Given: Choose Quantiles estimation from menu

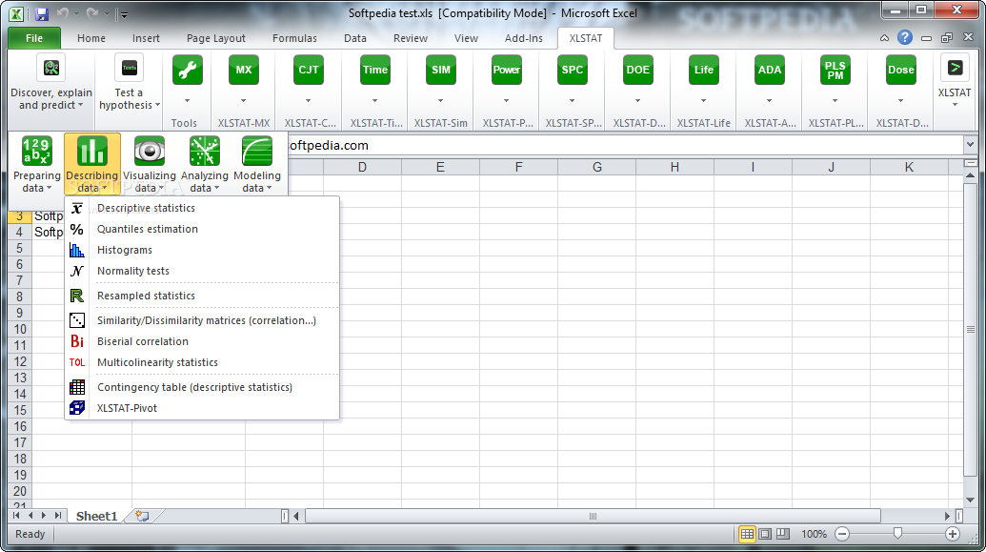Looking at the screenshot, I should (x=202, y=229).
